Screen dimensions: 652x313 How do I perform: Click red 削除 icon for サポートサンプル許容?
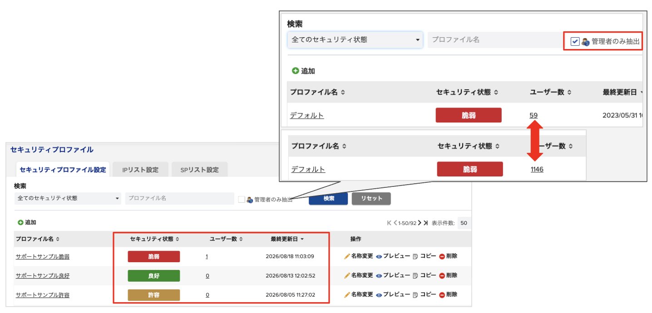tap(442, 295)
